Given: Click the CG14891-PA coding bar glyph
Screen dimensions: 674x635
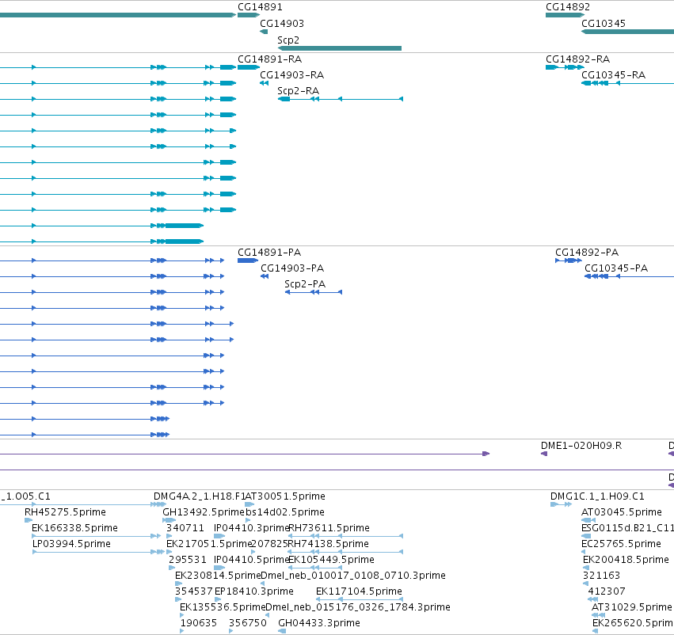Looking at the screenshot, I should (x=248, y=260).
